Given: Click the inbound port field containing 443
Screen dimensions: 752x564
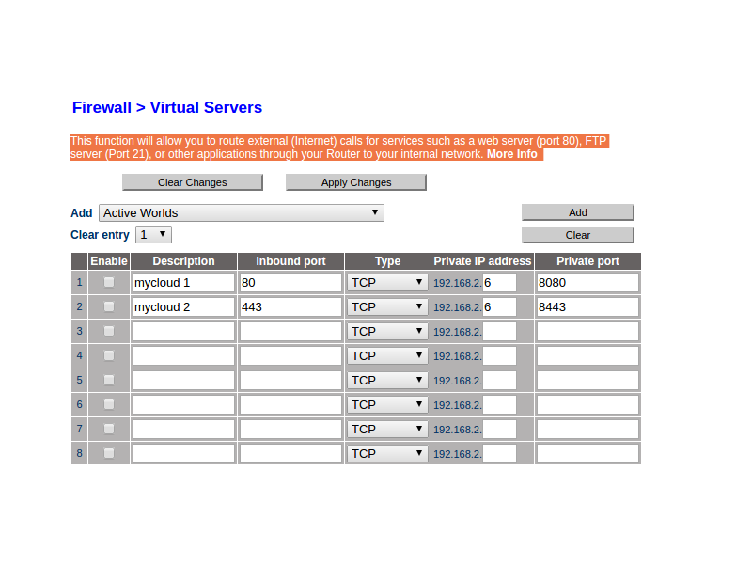Looking at the screenshot, I should pos(290,307).
